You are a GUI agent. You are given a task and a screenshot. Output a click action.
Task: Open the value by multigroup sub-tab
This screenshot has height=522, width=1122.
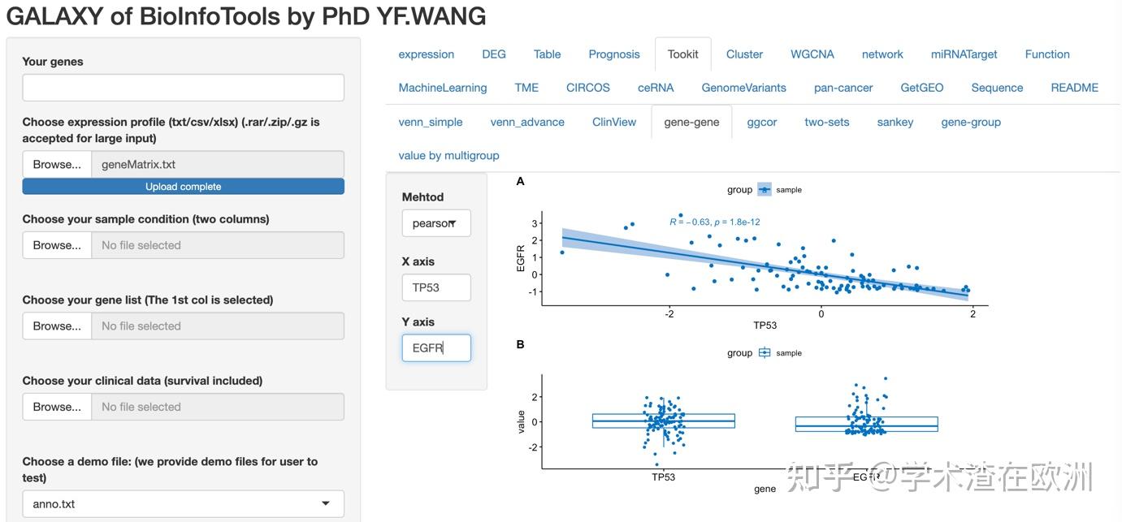click(x=448, y=155)
